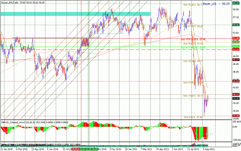Click the green highlighted date marker on time axis
This screenshot has height=151, width=241.
[x=89, y=149]
